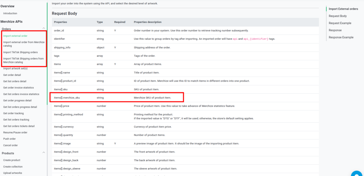Click the items[].sku property cell
Image resolution: width=364 pixels, height=176 pixels.
point(60,89)
